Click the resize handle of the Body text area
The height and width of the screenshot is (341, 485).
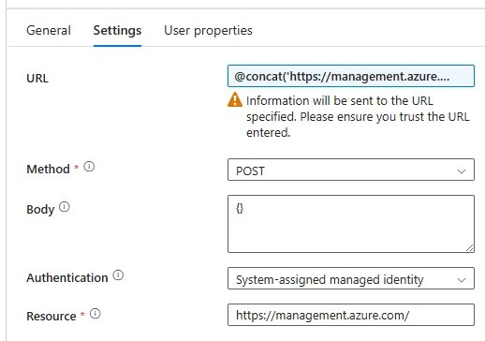(470, 248)
